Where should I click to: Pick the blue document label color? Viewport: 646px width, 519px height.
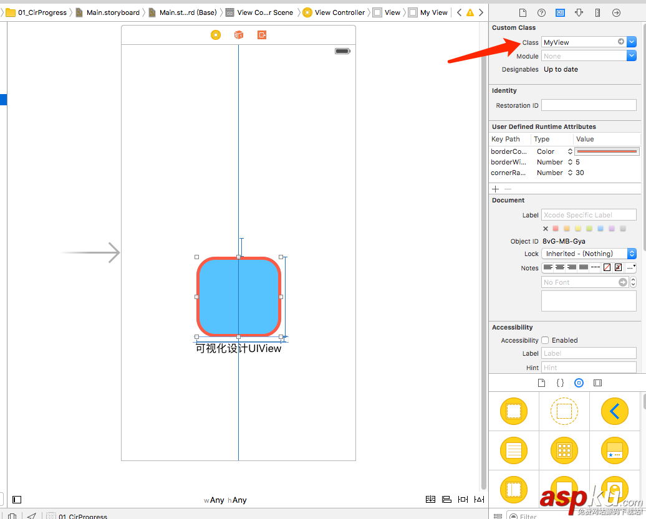(x=600, y=229)
